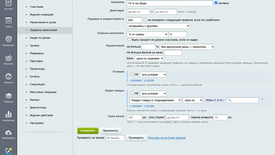Open Раздел товара (с подразделами) dropdown
Viewport: 275px width, 155px height.
[x=155, y=100]
